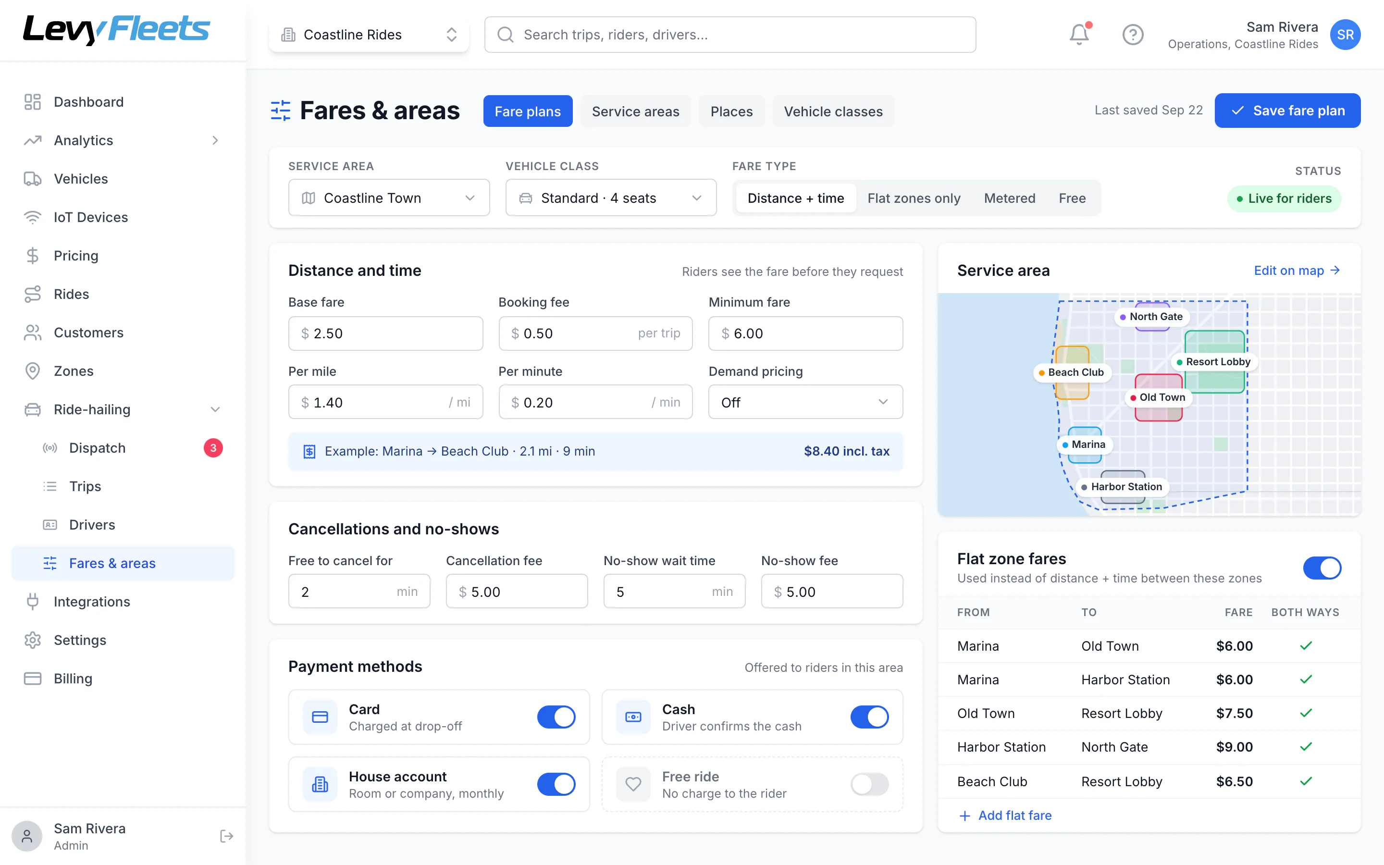Open Rides in the sidebar

coord(123,294)
